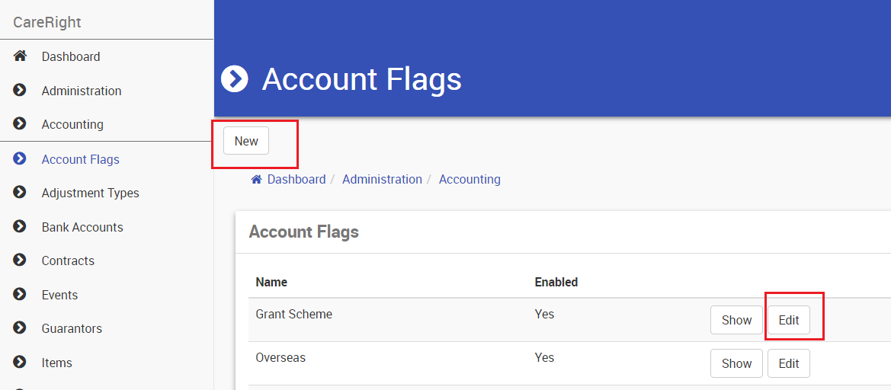Screen dimensions: 891x390
Task: Click the home icon in the breadcrumb
Action: [257, 180]
